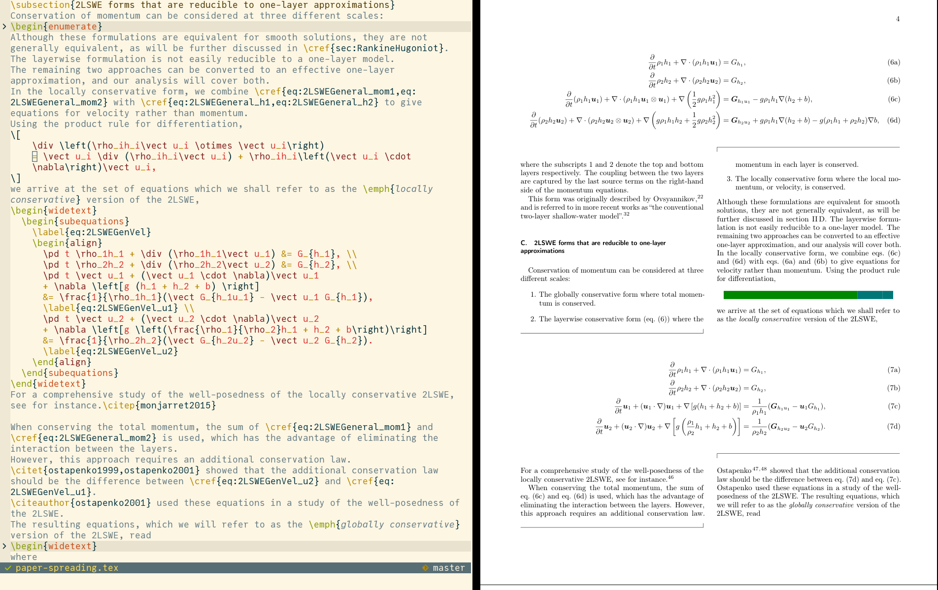The height and width of the screenshot is (590, 938).
Task: Follow citation superscript 46 after 'see for instance'
Action: pyautogui.click(x=670, y=477)
